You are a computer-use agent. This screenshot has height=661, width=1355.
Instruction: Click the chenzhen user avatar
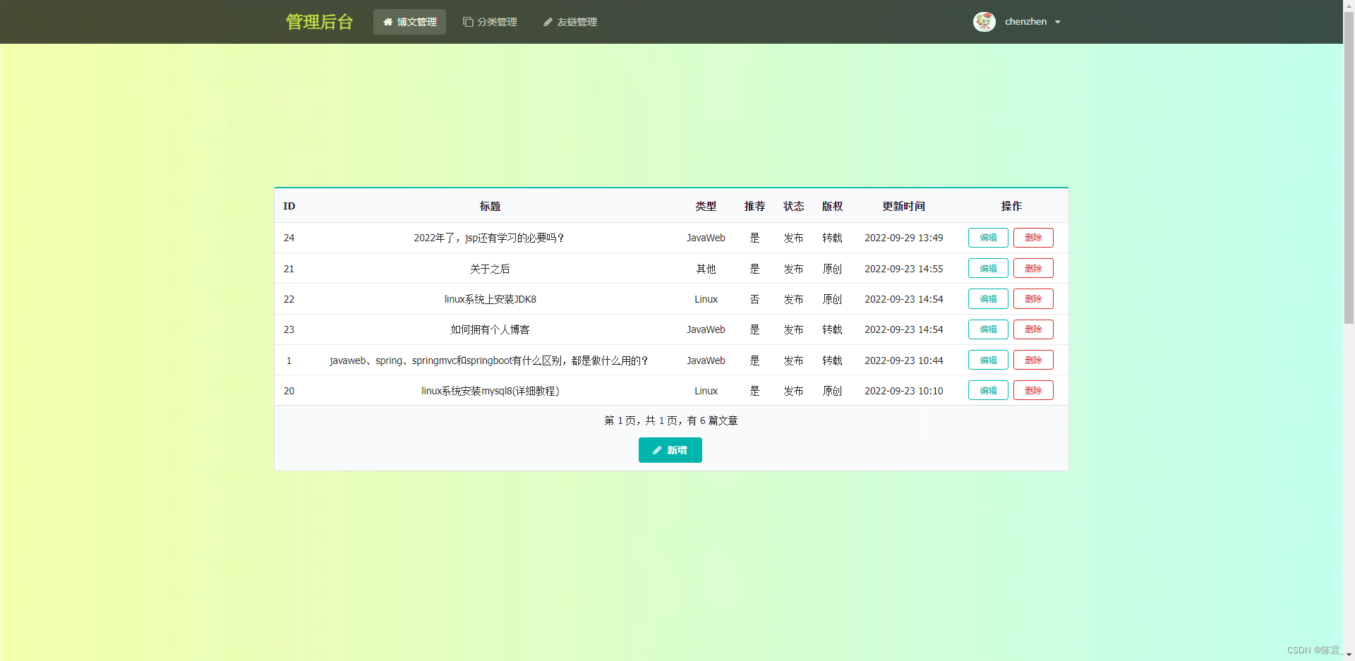984,22
